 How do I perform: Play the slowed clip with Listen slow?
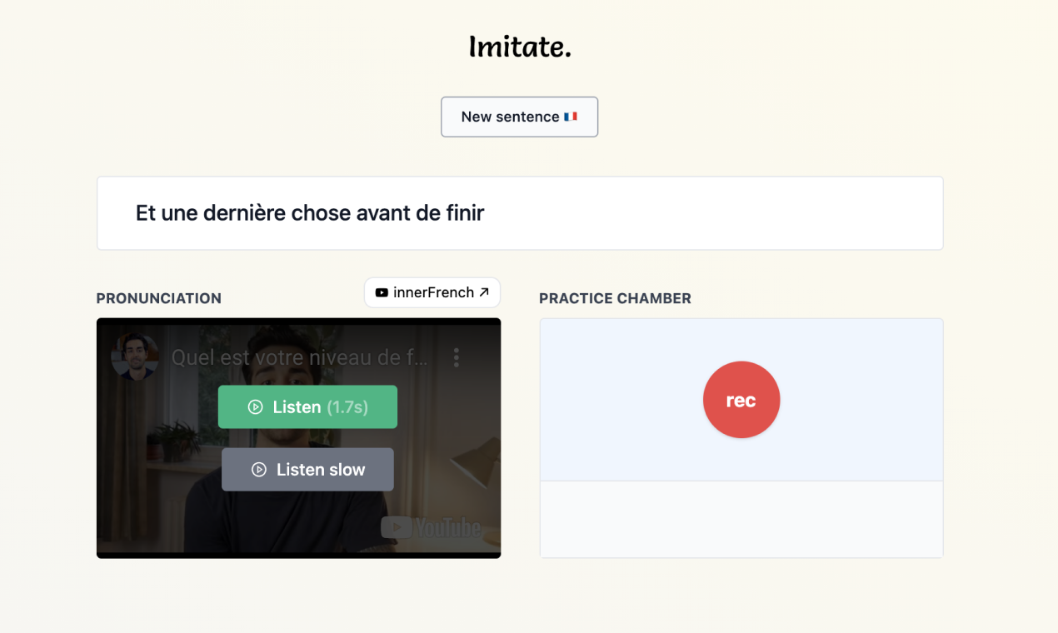[307, 469]
